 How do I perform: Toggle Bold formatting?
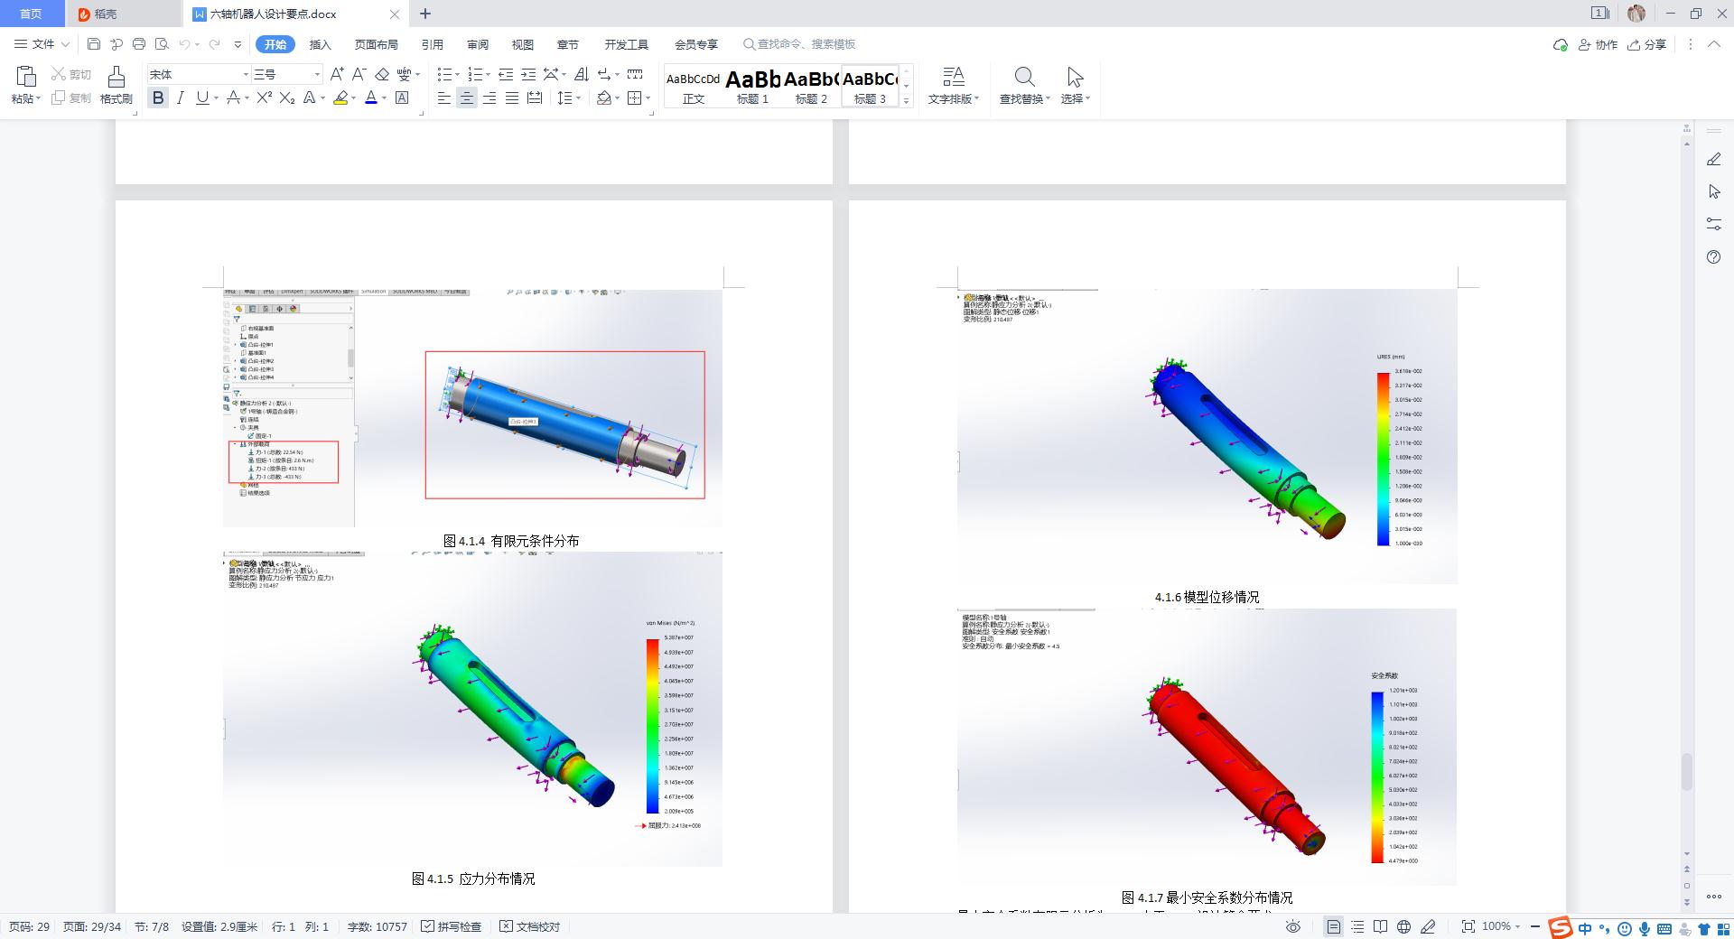(x=158, y=98)
